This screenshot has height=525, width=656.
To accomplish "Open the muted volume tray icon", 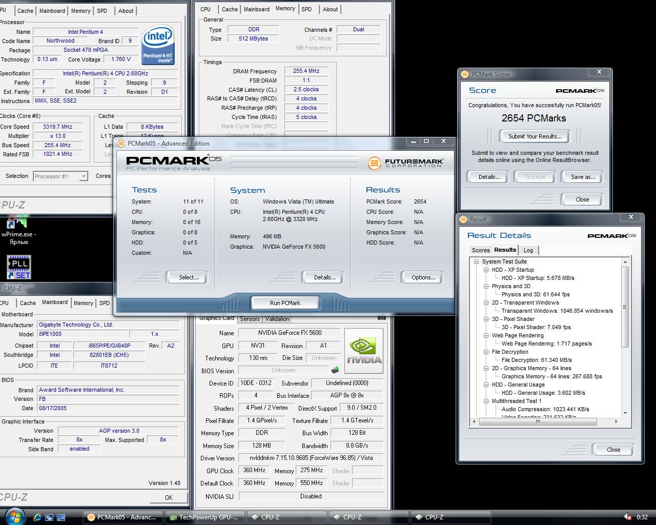I will click(x=627, y=517).
